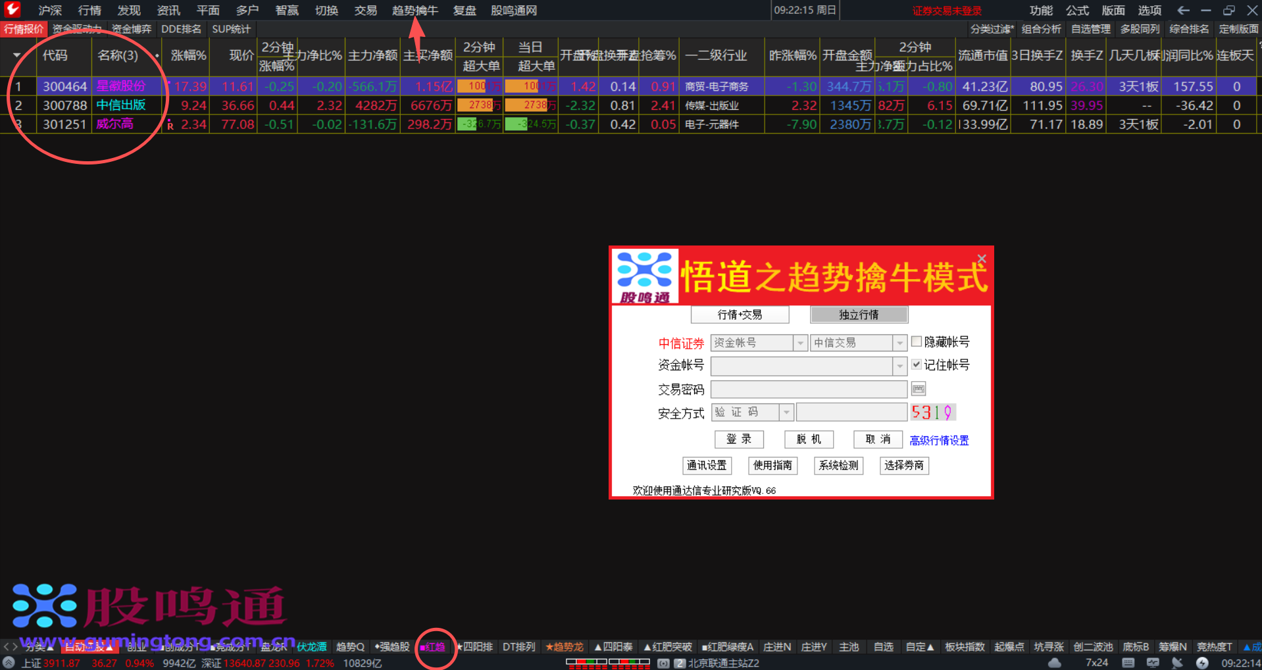Open the 综合排名 toolbar item
Screen dimensions: 1262x670
(1189, 29)
